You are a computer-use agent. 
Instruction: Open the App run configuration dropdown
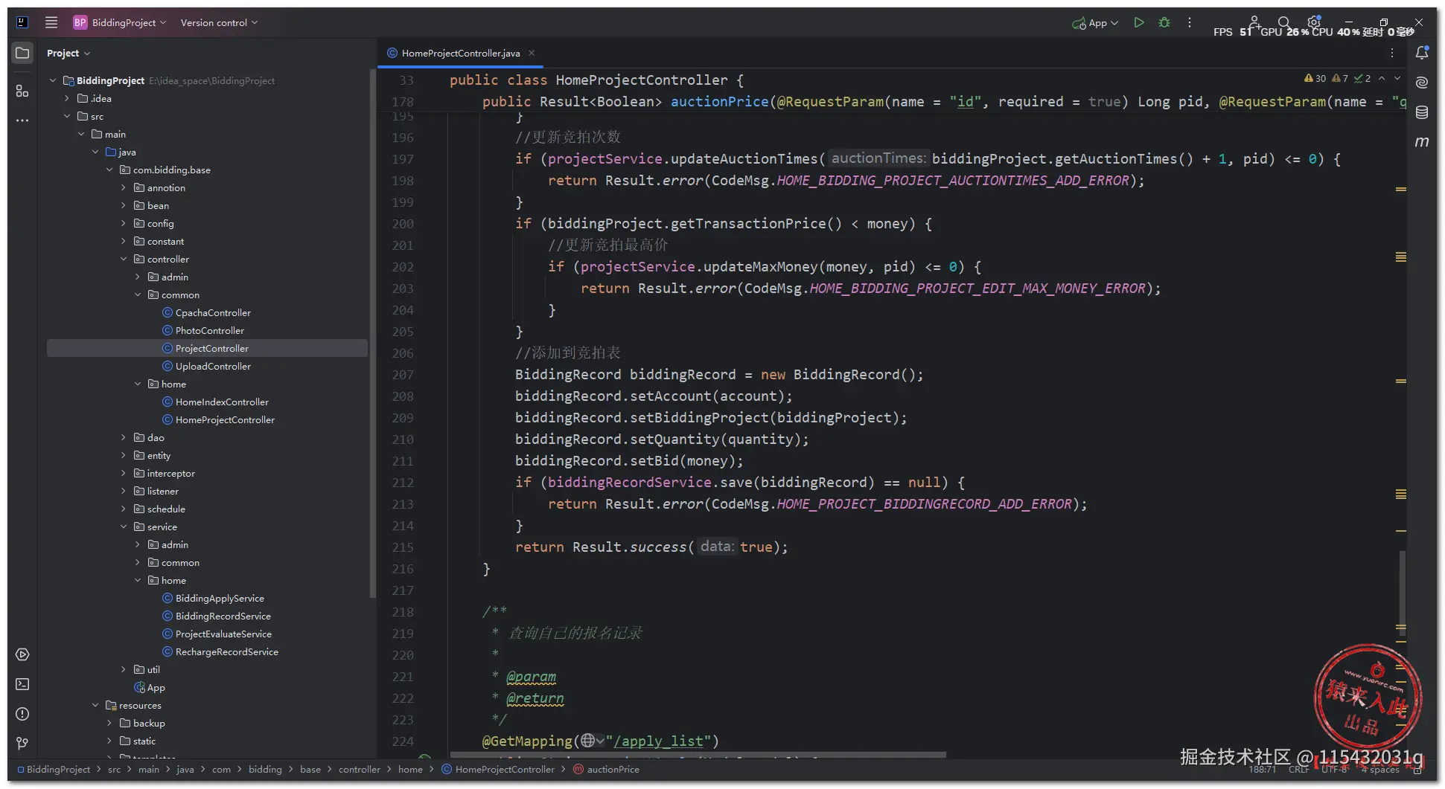click(x=1095, y=22)
